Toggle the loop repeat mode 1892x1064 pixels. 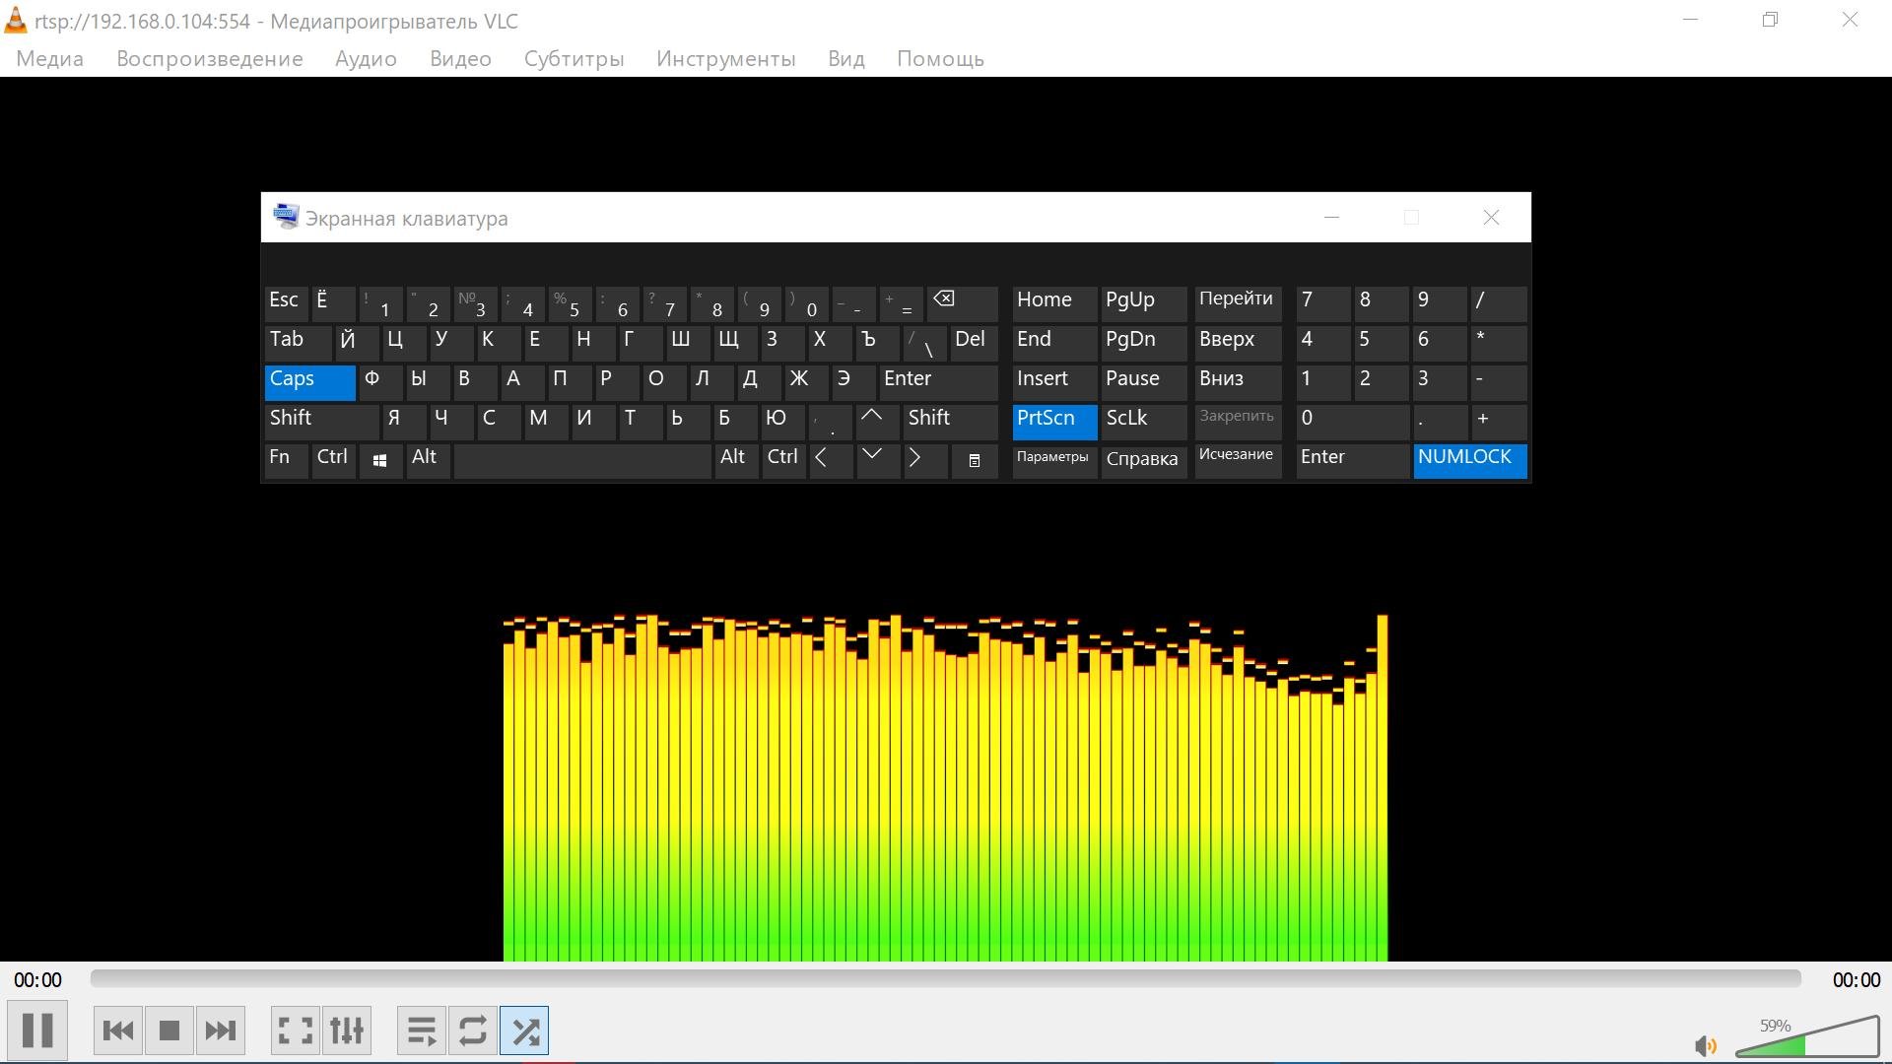(473, 1031)
